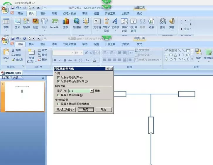Open 动画 tab in 电路图 window
Screen dimensions: 213x165
[x=54, y=44]
